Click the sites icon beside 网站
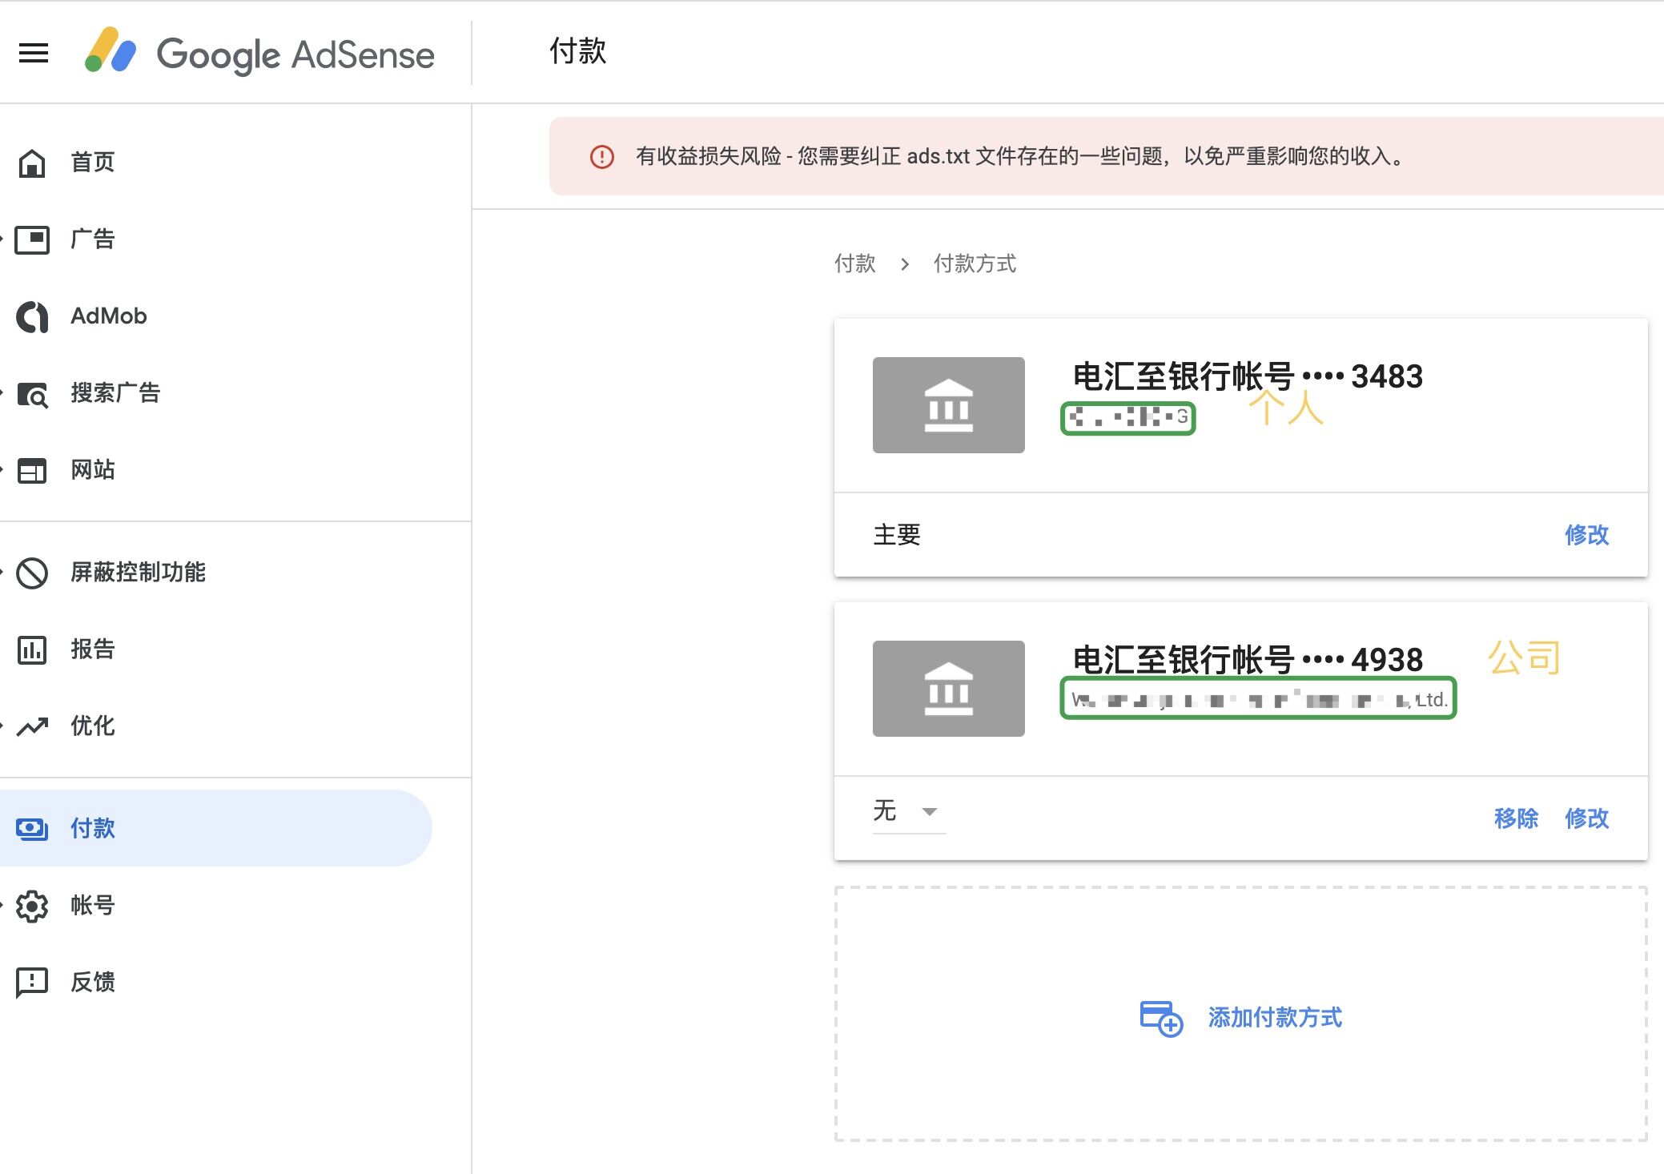 point(32,470)
